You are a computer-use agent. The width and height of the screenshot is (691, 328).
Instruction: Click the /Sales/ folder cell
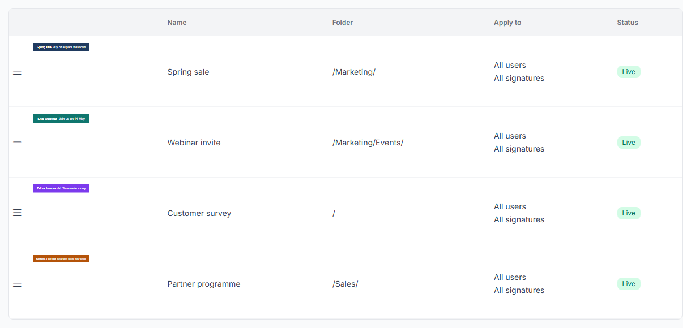[345, 284]
